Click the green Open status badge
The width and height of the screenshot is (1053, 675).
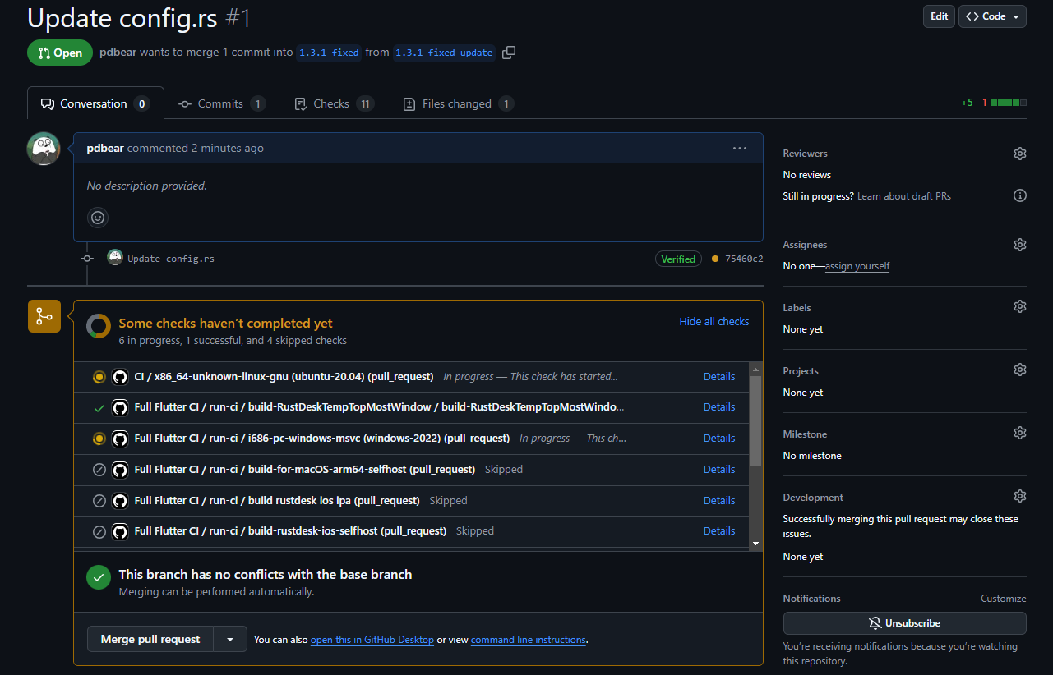(60, 53)
